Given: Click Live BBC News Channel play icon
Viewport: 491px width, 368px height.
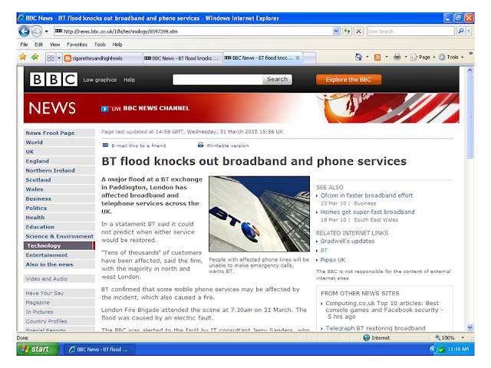Looking at the screenshot, I should [104, 109].
